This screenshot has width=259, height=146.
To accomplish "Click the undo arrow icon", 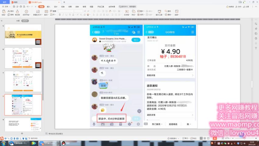I will 27,7.
